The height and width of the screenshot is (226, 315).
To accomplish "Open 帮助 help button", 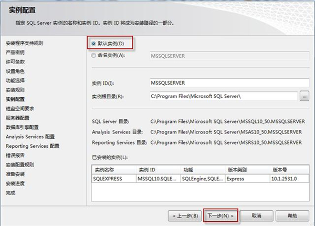I will (292, 216).
